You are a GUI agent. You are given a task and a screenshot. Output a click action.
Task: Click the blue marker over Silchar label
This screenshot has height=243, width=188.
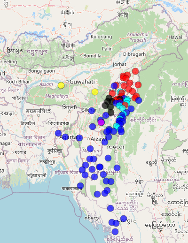(92, 111)
